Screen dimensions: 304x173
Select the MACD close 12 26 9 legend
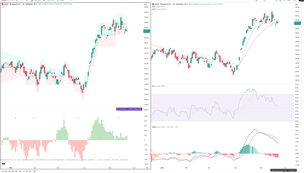tap(158, 127)
